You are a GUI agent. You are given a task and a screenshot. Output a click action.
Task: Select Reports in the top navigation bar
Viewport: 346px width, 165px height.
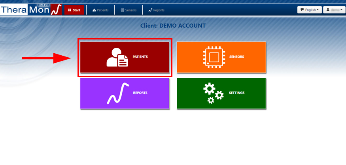pyautogui.click(x=157, y=10)
